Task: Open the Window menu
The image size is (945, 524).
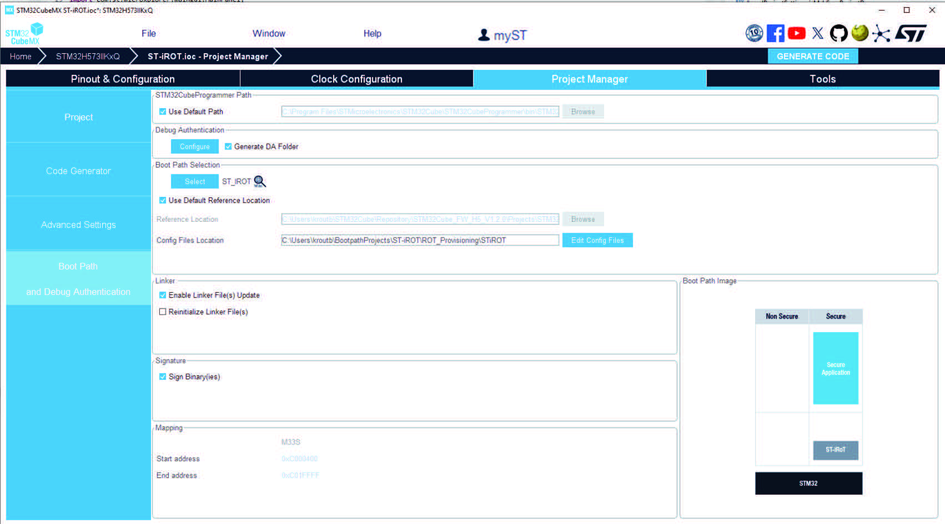Action: click(x=269, y=33)
